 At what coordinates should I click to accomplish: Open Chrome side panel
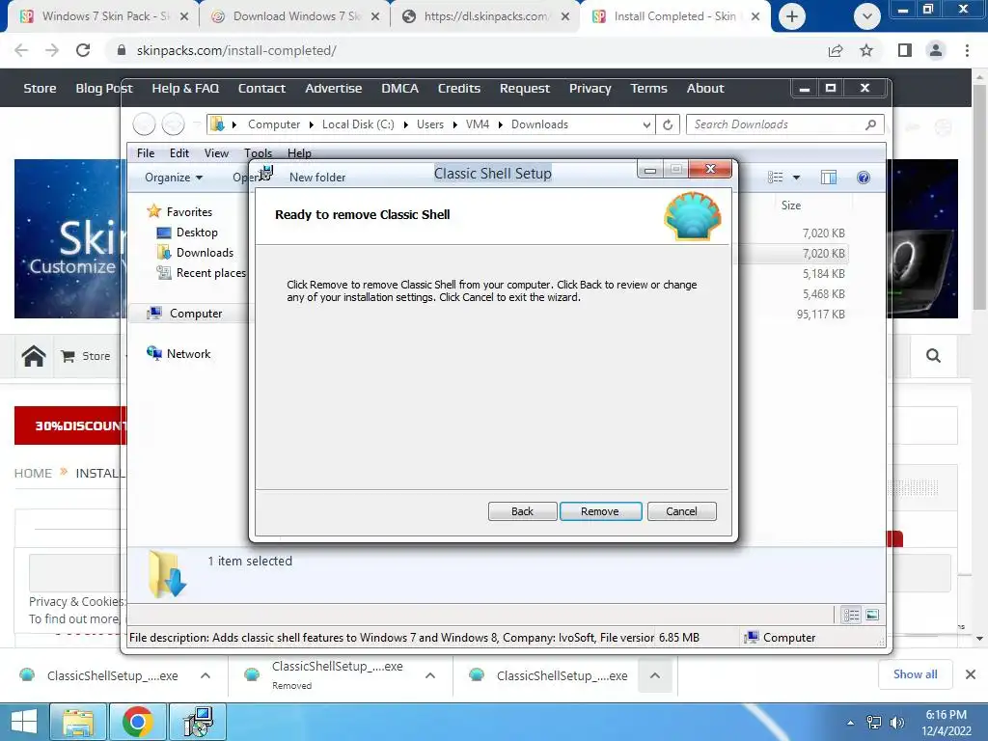905,50
